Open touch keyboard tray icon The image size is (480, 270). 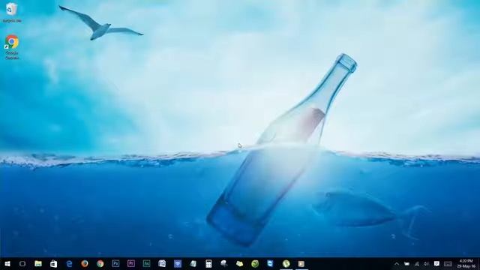(x=448, y=264)
